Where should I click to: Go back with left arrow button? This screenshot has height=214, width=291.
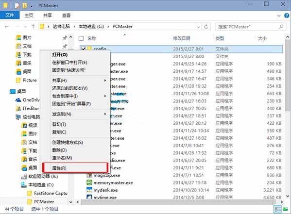click(x=7, y=27)
